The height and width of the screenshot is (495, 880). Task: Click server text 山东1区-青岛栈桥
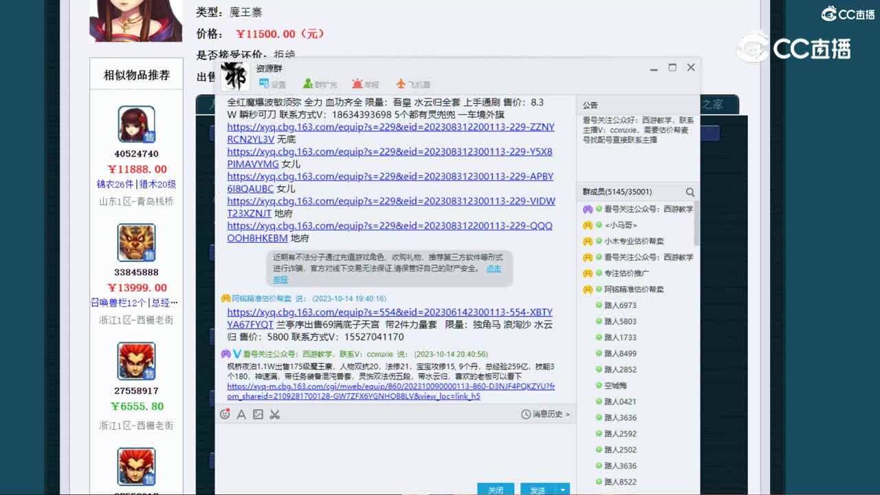pyautogui.click(x=136, y=201)
